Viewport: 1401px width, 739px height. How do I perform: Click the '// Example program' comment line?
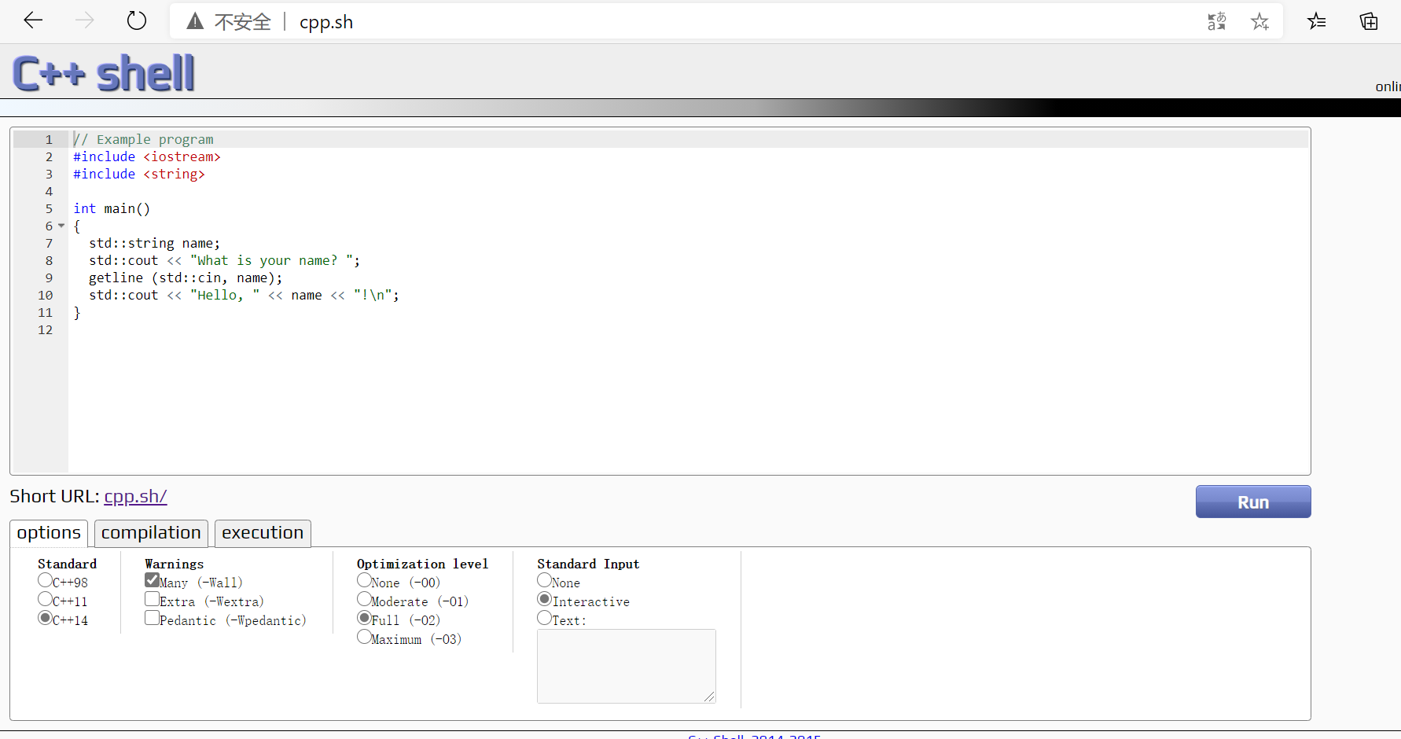tap(143, 139)
